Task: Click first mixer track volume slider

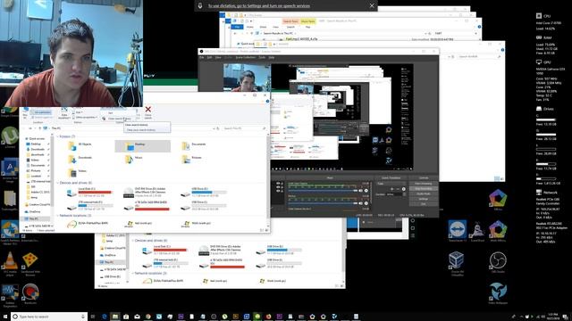Action: click(x=323, y=191)
